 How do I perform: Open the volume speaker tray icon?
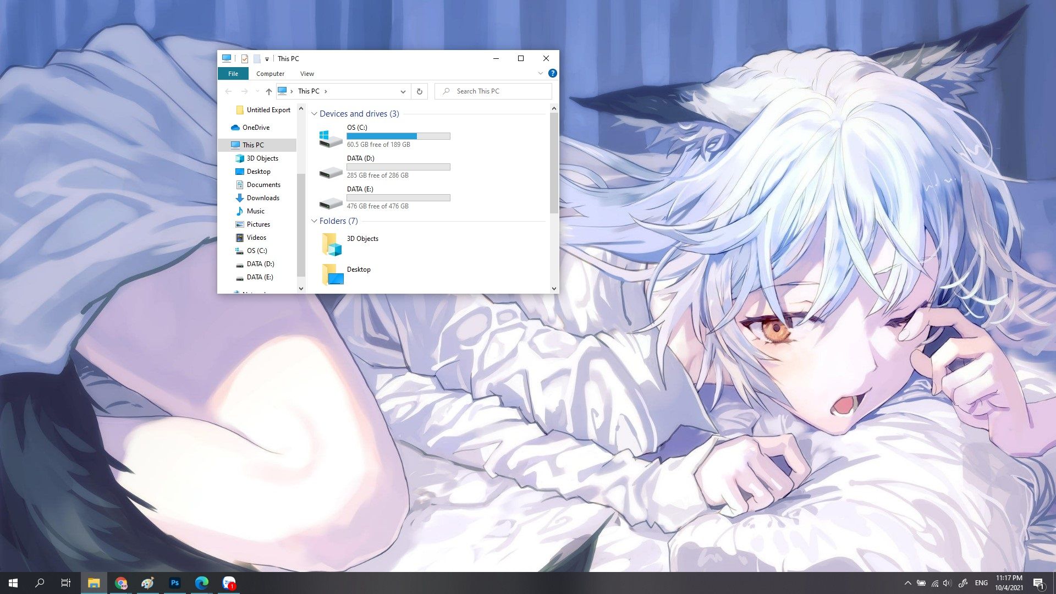click(947, 583)
